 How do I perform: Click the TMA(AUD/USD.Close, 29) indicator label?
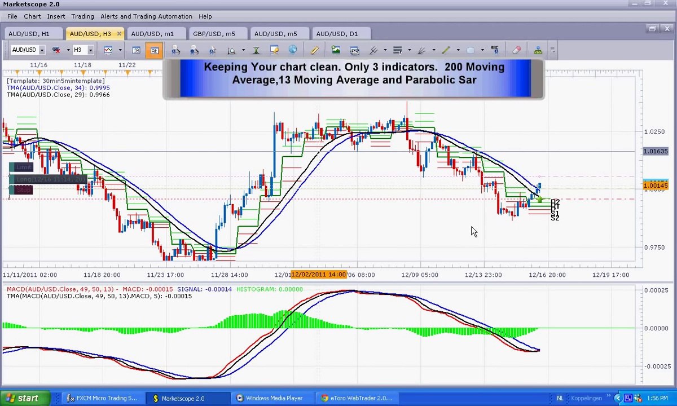pyautogui.click(x=58, y=95)
